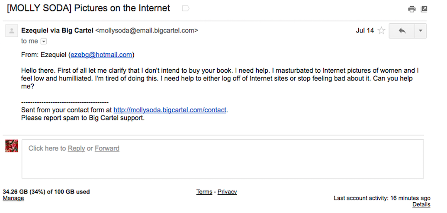
Task: Click the reply arrow button
Action: (402, 31)
